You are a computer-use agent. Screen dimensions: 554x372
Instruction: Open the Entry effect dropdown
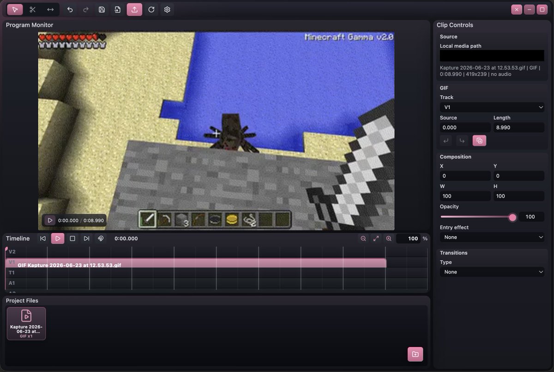[x=492, y=237]
